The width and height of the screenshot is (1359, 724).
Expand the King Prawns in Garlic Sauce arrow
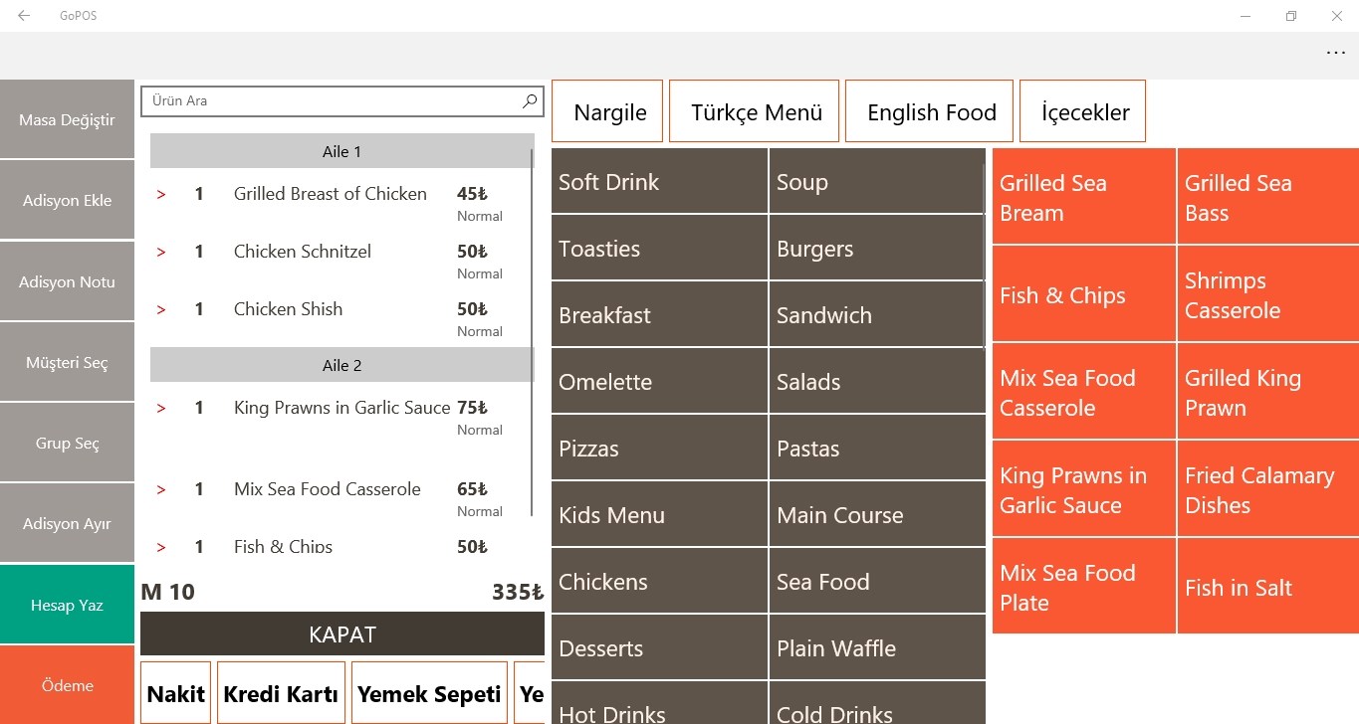pyautogui.click(x=161, y=409)
